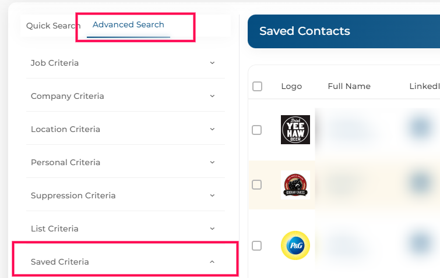Image resolution: width=440 pixels, height=278 pixels.
Task: Toggle the select-all contacts header checkbox
Action: [258, 86]
